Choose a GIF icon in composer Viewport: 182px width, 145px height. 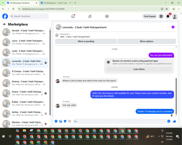pos(70,121)
